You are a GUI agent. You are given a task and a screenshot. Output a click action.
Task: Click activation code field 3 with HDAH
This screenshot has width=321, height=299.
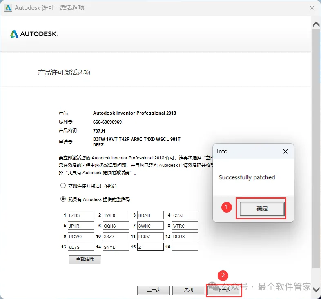[x=150, y=215]
